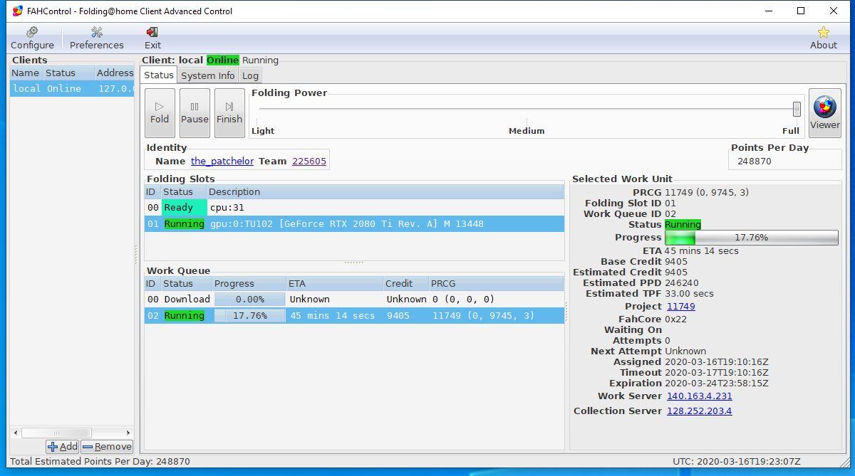Open the_patchelor user name link
This screenshot has width=855, height=476.
tap(222, 161)
